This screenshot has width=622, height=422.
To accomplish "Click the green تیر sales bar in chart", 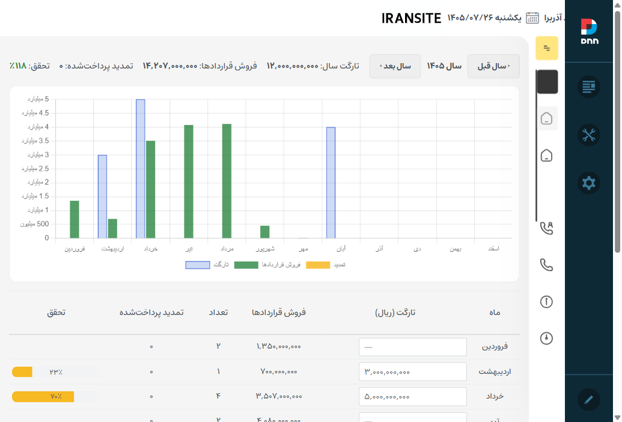I will (189, 182).
